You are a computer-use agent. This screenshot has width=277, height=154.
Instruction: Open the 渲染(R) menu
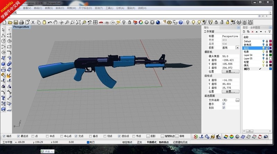click(x=131, y=8)
